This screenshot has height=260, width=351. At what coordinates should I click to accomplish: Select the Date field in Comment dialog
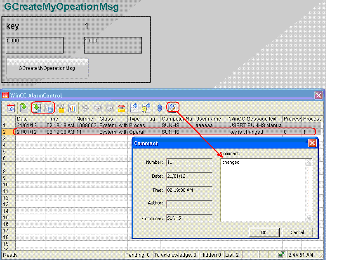(189, 176)
